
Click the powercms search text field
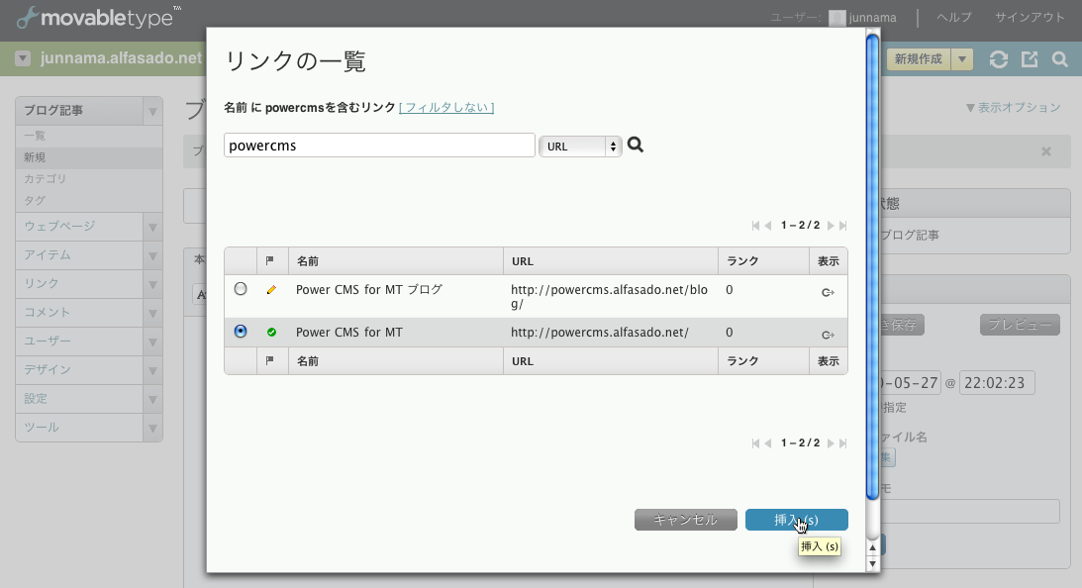379,146
